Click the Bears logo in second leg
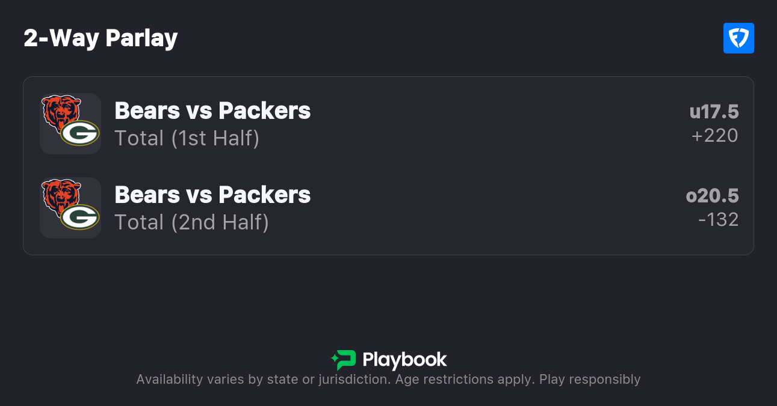Image resolution: width=777 pixels, height=406 pixels. click(x=61, y=196)
